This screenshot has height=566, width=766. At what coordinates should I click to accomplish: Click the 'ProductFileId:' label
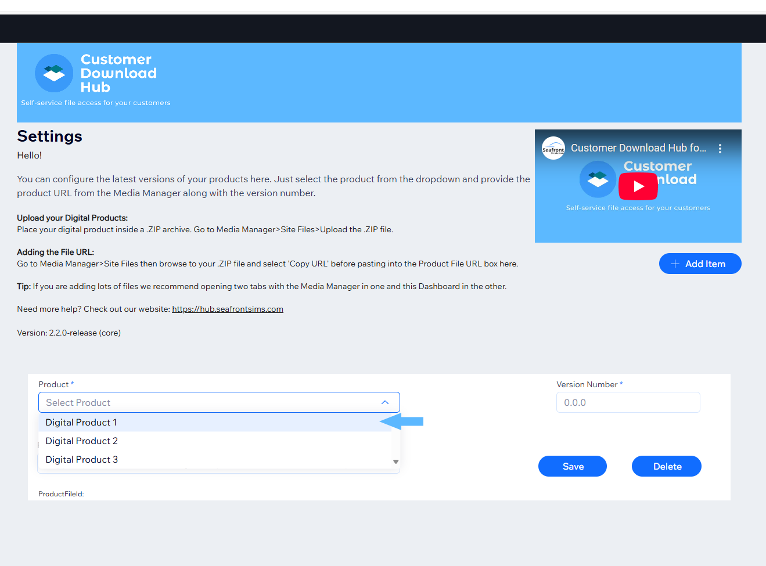61,494
